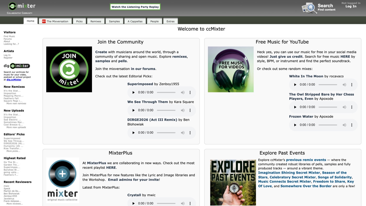366x206 pixels.
Task: Open Forums in Visitors sidebar
Action: click(8, 39)
